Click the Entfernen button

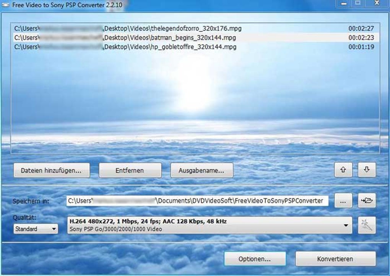(130, 170)
